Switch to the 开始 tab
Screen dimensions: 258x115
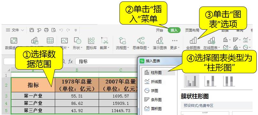159,30
